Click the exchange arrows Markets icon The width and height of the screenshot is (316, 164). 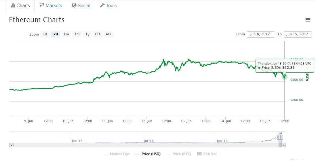click(42, 5)
